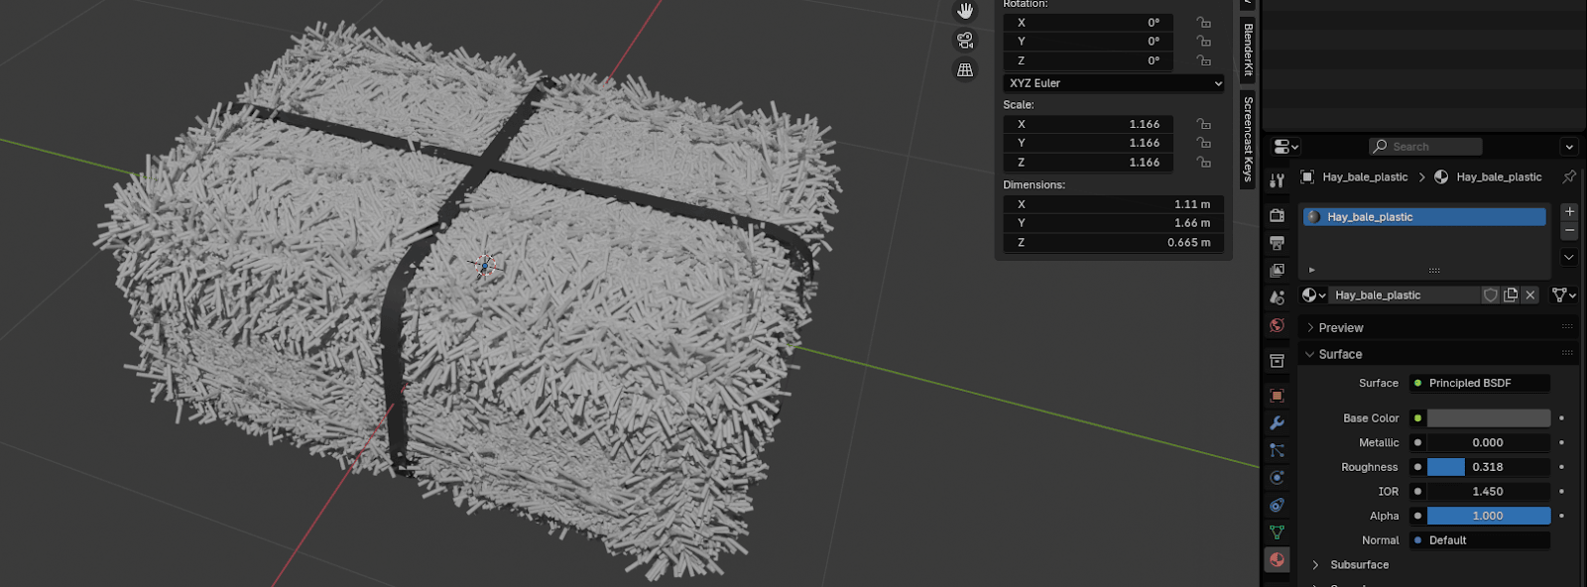Activate the pan view hand icon
The width and height of the screenshot is (1587, 587).
tap(964, 11)
